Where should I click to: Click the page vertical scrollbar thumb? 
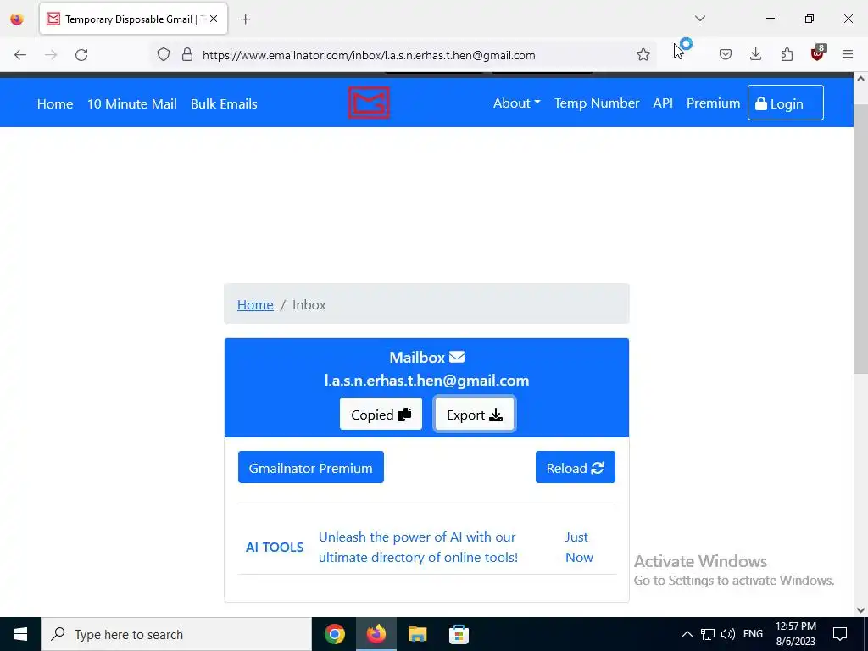860,238
